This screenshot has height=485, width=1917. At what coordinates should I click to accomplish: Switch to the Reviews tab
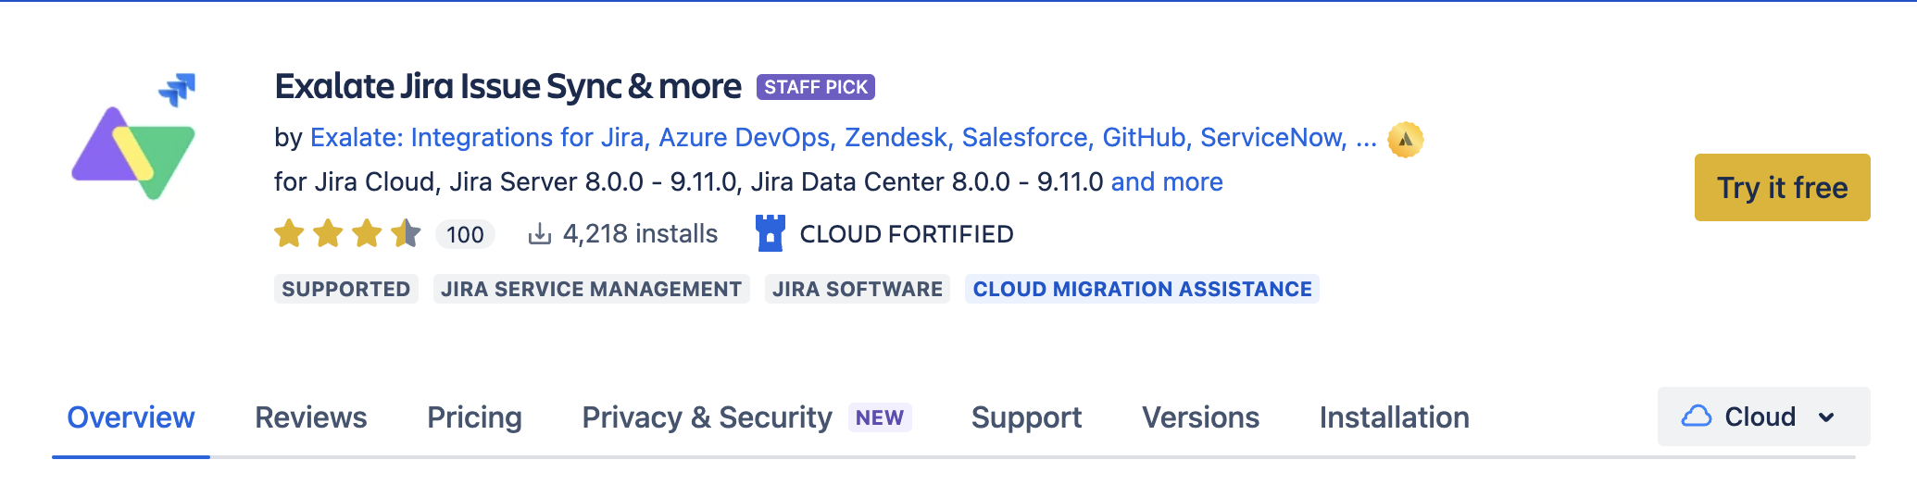coord(310,417)
